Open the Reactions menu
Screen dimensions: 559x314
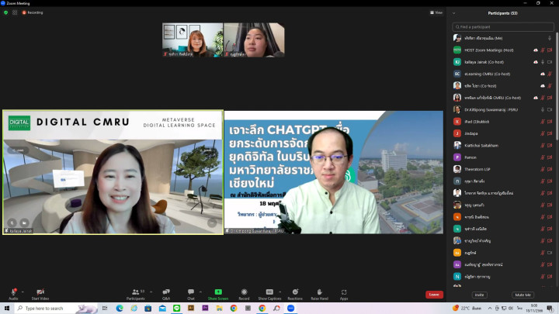tap(295, 294)
